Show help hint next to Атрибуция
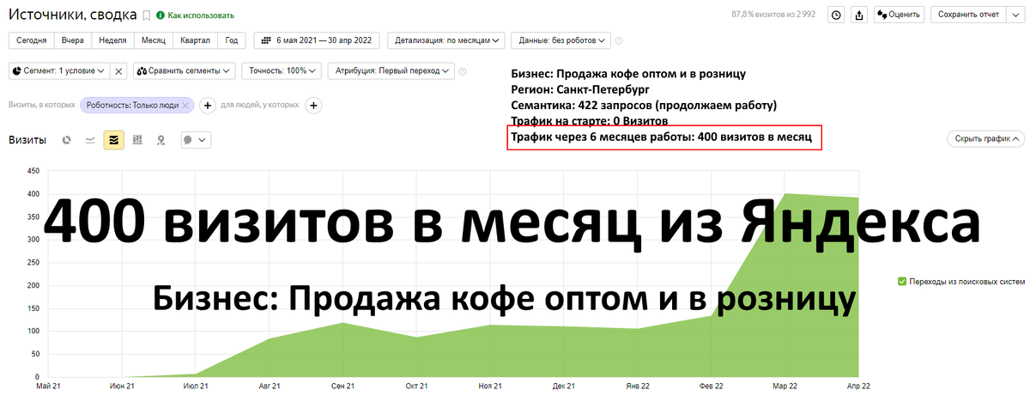This screenshot has height=408, width=1030. 463,71
